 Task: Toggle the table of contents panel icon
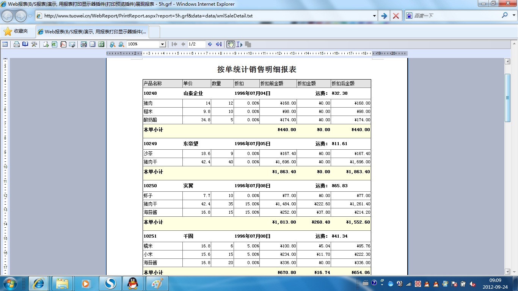tap(5, 44)
